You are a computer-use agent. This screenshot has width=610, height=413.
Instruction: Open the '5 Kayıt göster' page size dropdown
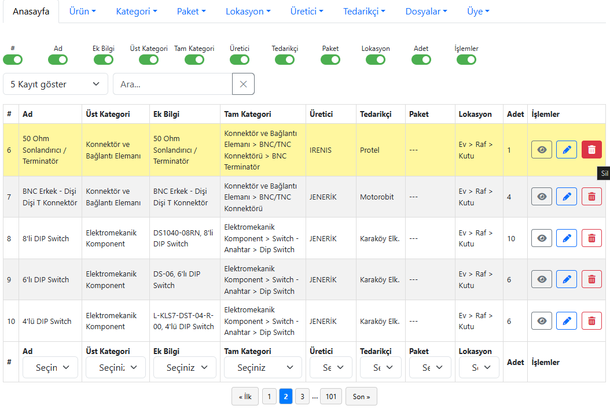point(55,84)
